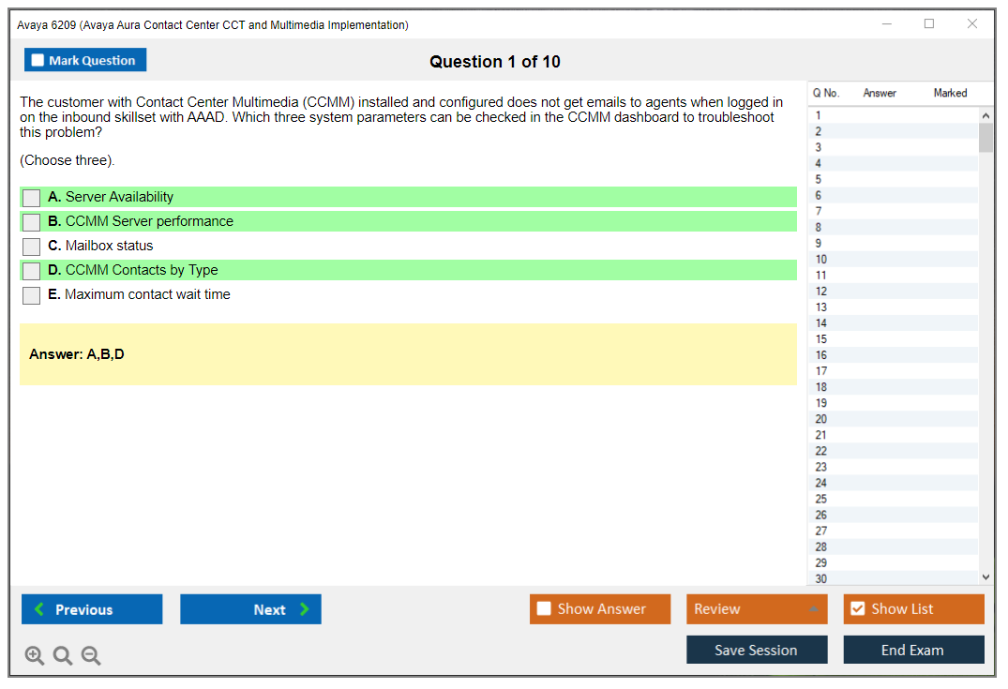1008x689 pixels.
Task: Click the zoom in magnifier icon
Action: tap(35, 656)
